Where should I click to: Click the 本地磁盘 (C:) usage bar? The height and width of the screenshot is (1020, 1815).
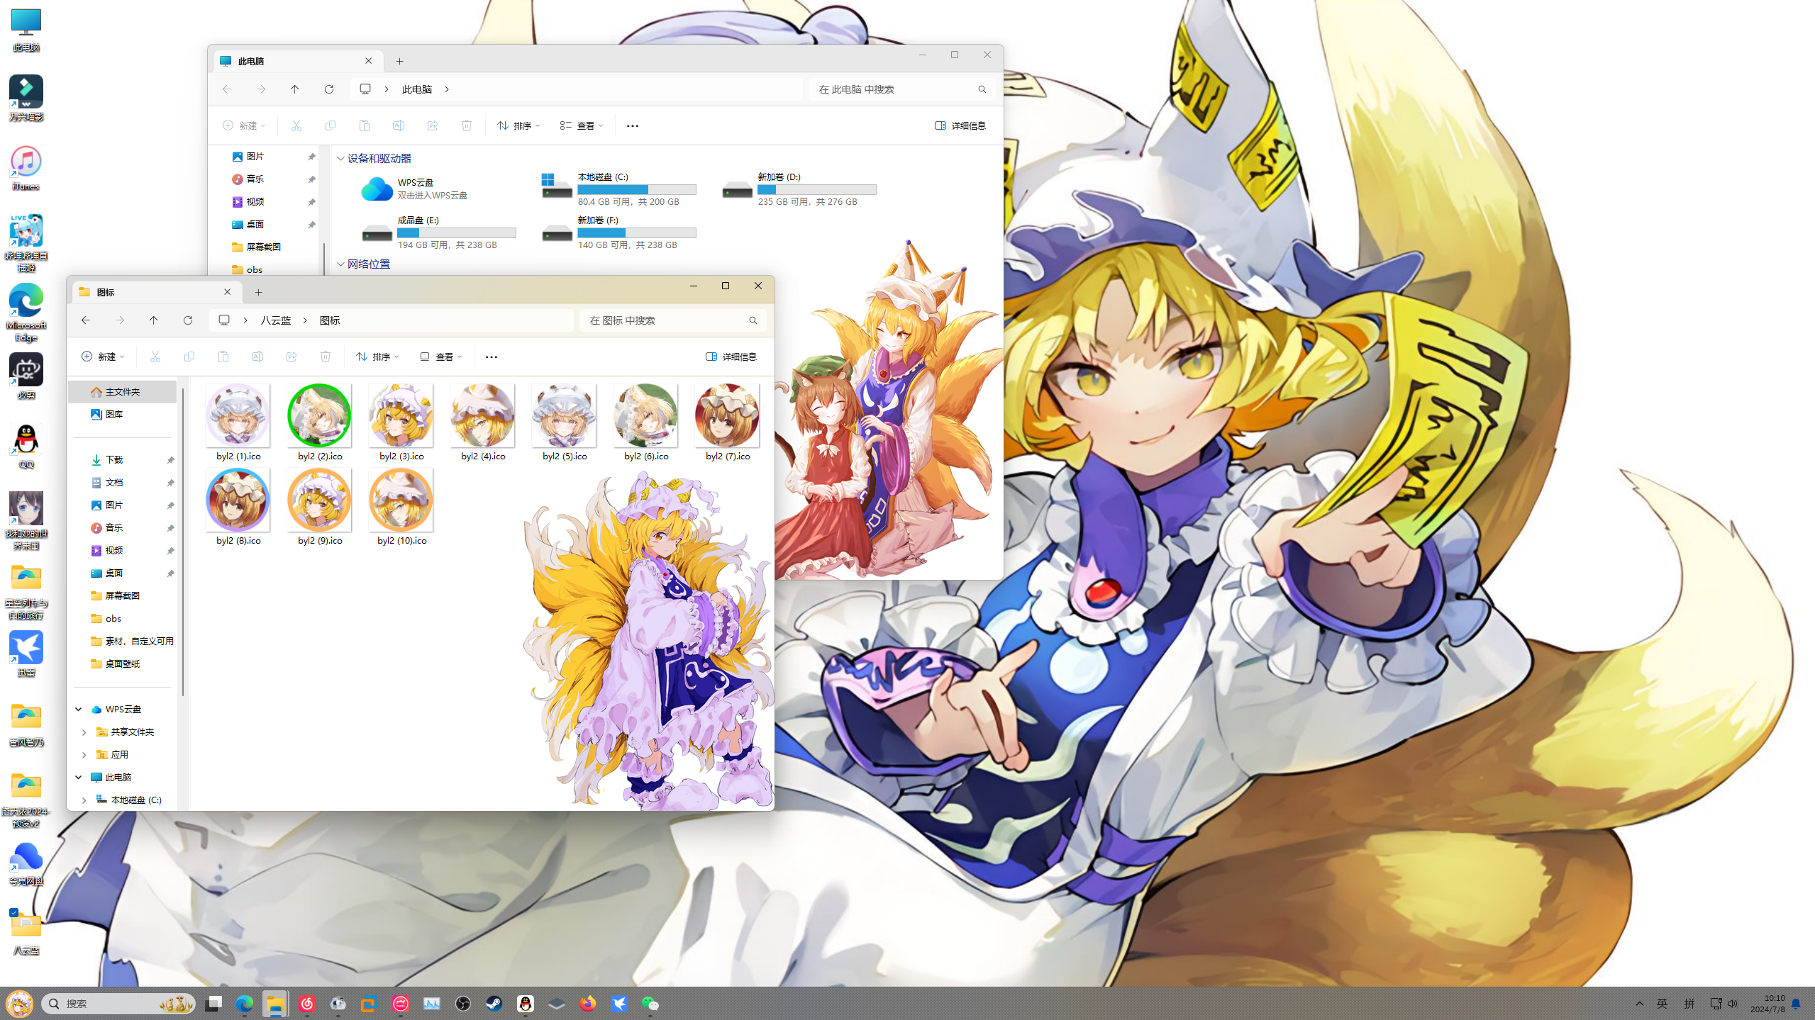tap(636, 190)
